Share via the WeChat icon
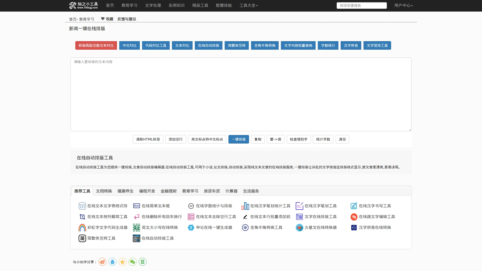This screenshot has height=271, width=482. click(x=133, y=262)
